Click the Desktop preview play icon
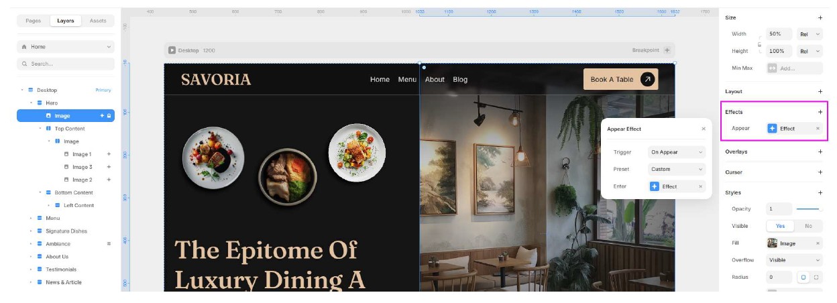The height and width of the screenshot is (303, 837). [172, 50]
